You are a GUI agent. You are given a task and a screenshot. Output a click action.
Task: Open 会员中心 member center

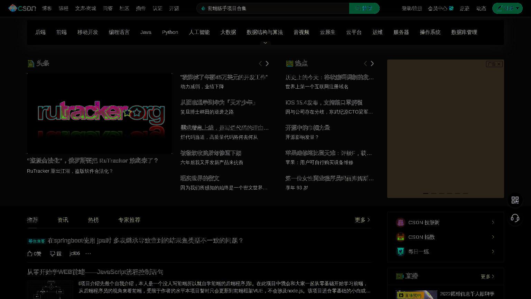pos(437,8)
